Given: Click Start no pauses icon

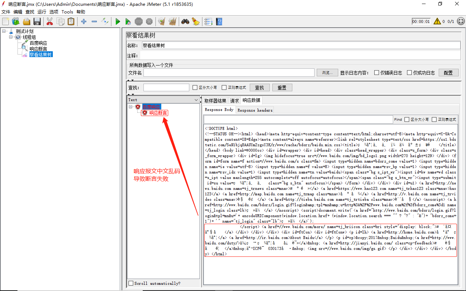Looking at the screenshot, I should [x=128, y=21].
